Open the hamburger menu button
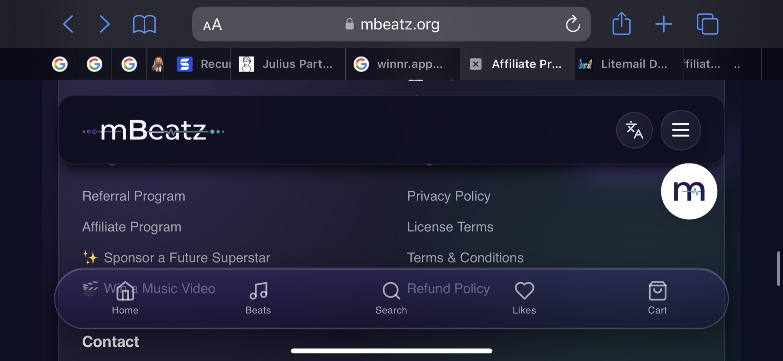This screenshot has width=783, height=361. pos(681,130)
